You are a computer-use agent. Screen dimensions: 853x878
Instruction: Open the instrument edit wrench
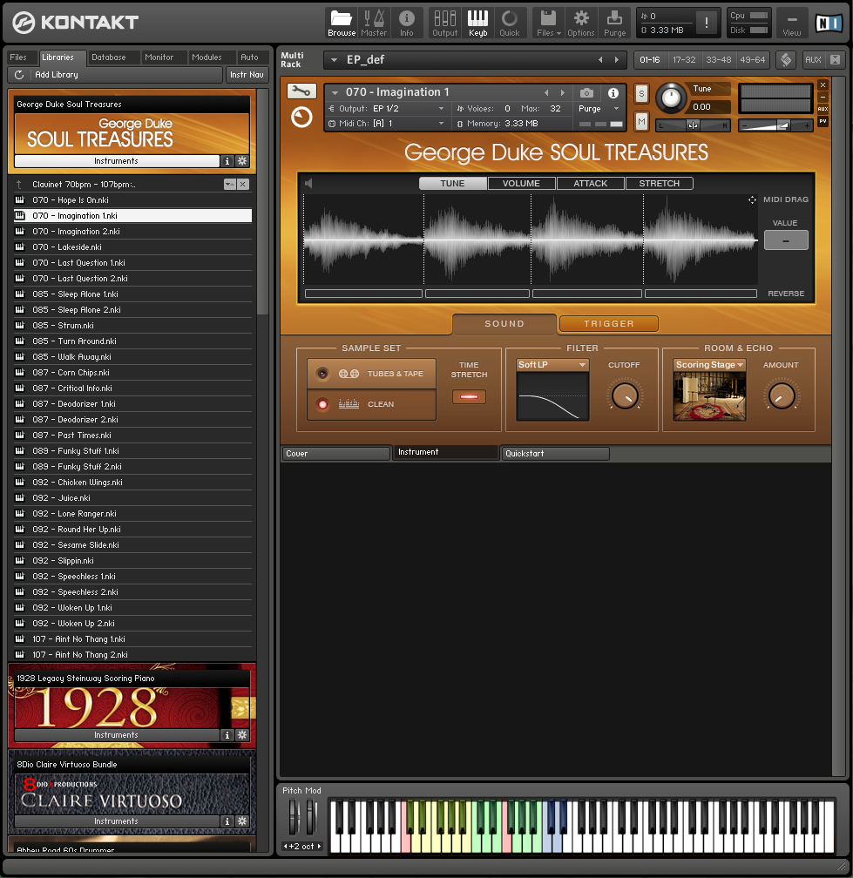pos(301,91)
